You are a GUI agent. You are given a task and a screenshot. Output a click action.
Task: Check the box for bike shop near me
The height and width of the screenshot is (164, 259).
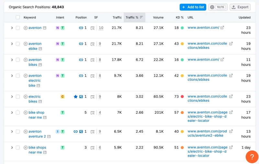(18, 112)
